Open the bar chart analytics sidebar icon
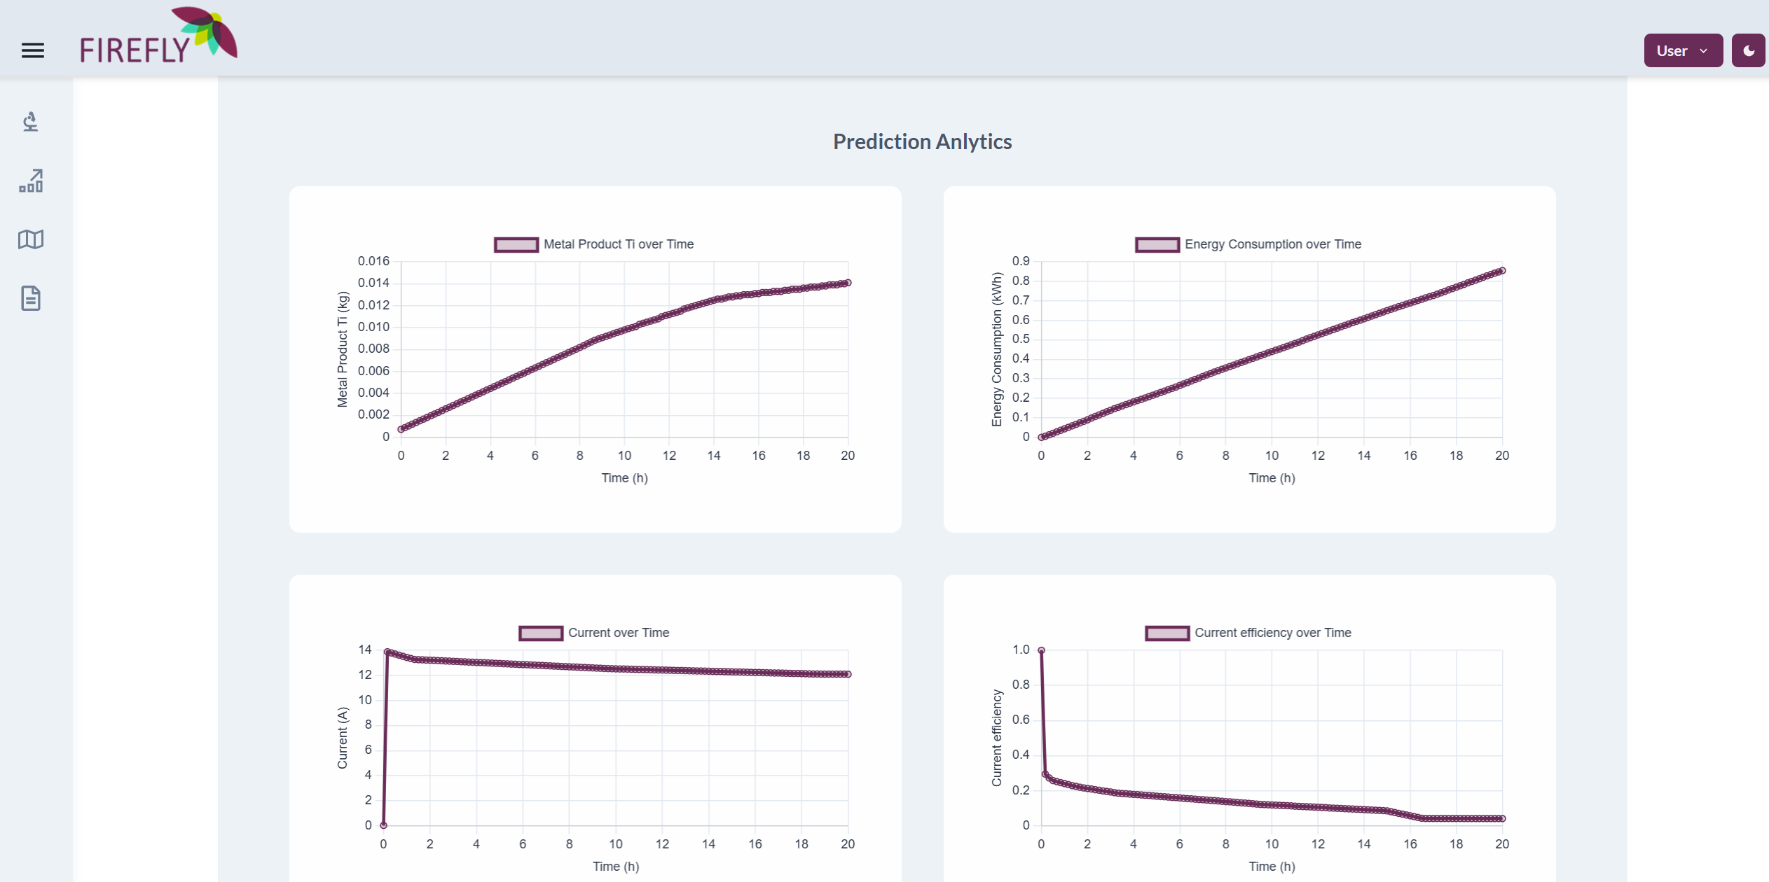 (x=31, y=181)
